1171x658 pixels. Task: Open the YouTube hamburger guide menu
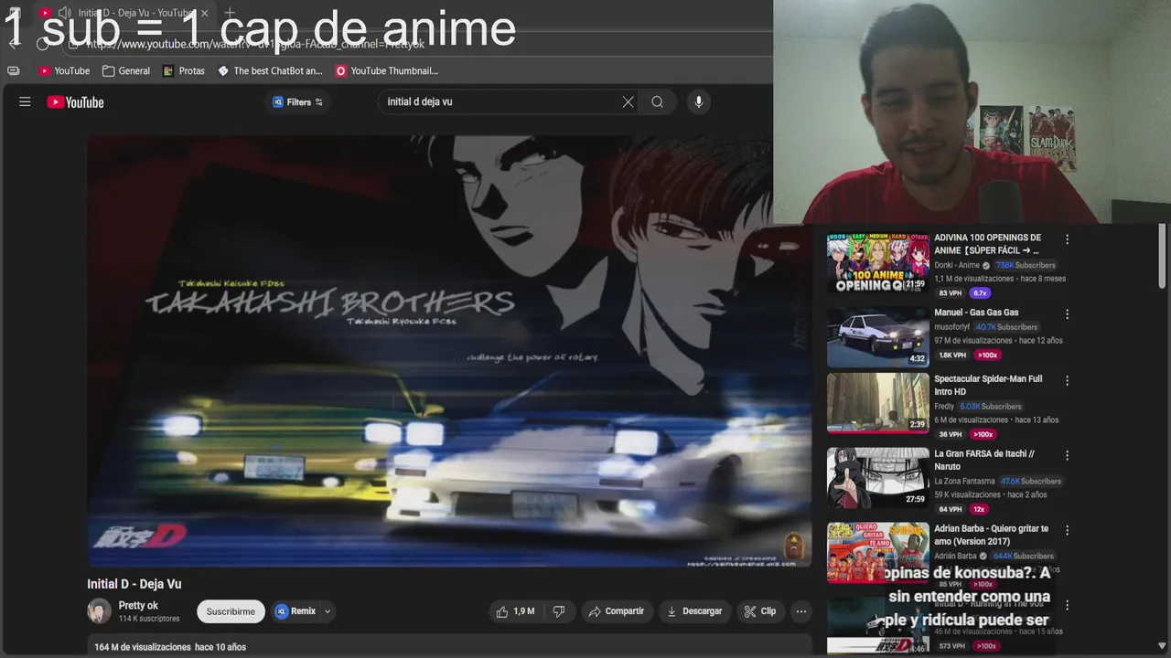click(25, 102)
